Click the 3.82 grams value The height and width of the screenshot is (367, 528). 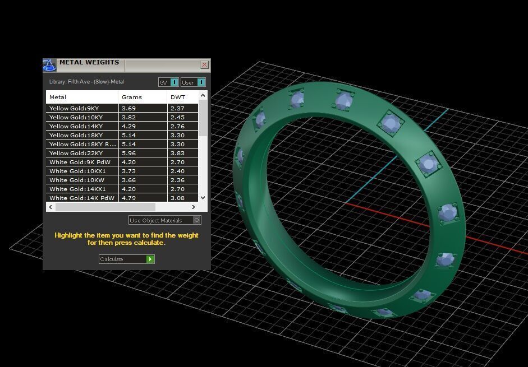(x=128, y=117)
